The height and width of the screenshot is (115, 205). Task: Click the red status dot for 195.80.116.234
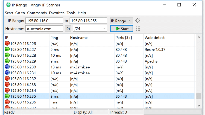click(7, 90)
